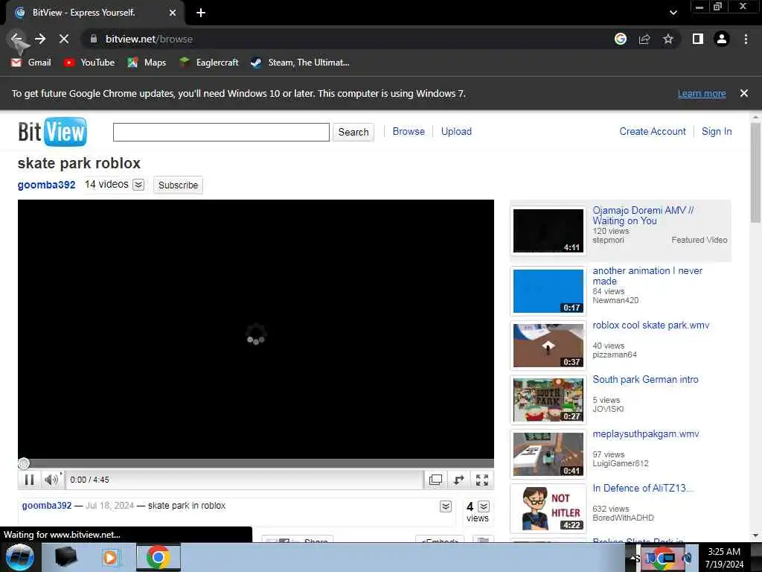Subscribe to goomba392
This screenshot has height=572, width=762.
[x=178, y=185]
